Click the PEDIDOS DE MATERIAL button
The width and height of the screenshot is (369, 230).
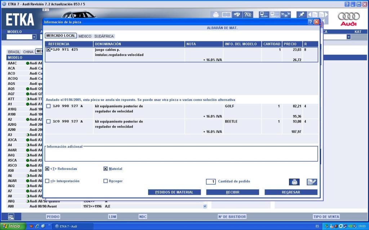pyautogui.click(x=174, y=192)
